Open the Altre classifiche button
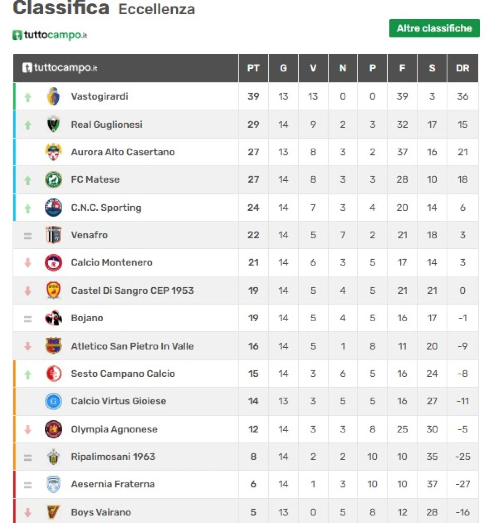The height and width of the screenshot is (523, 489). 434,28
